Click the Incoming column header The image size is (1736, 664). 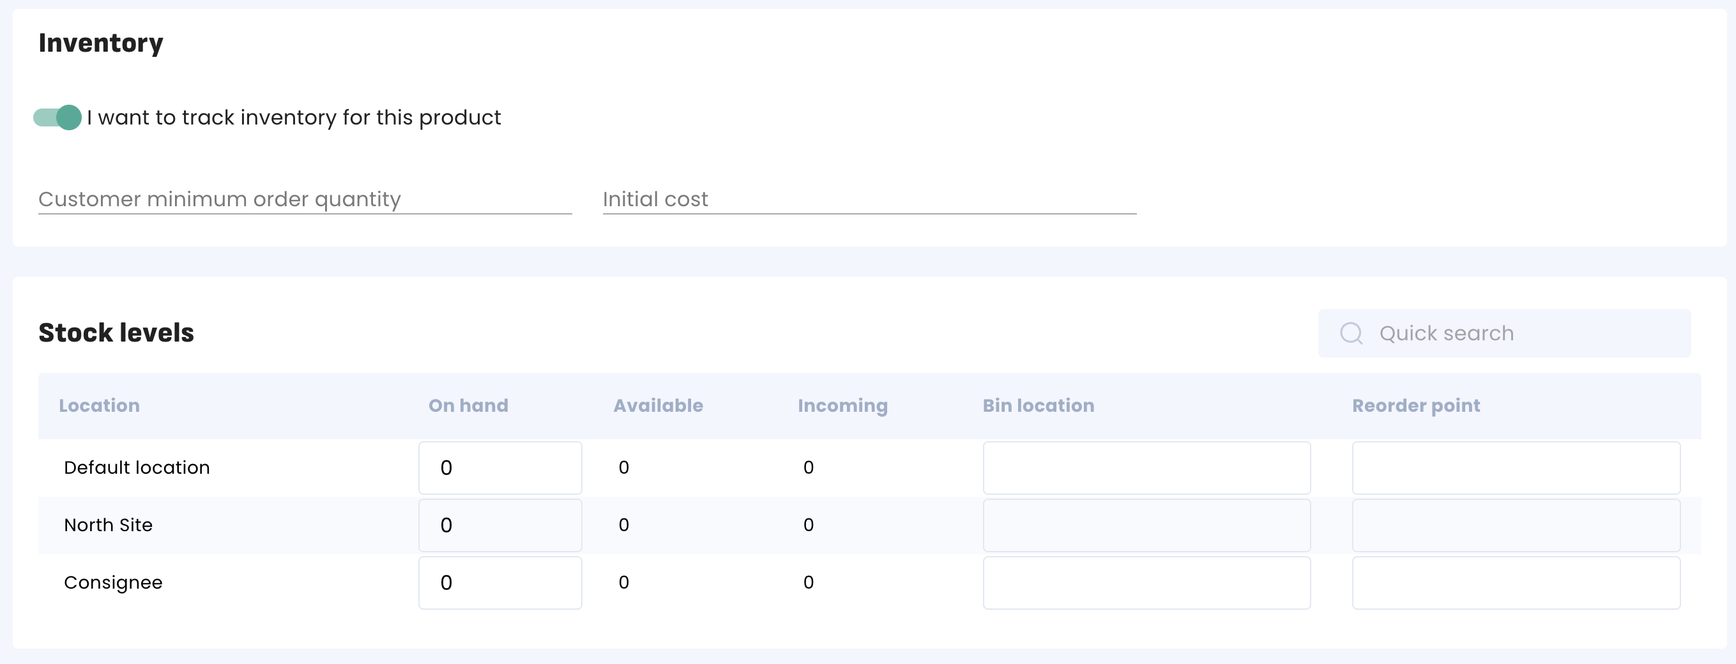pyautogui.click(x=842, y=405)
